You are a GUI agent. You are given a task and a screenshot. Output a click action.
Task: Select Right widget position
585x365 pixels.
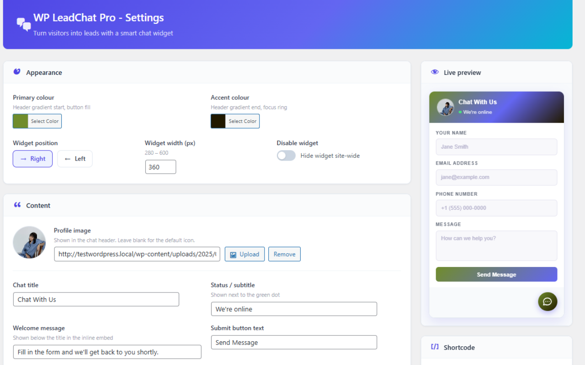point(32,159)
